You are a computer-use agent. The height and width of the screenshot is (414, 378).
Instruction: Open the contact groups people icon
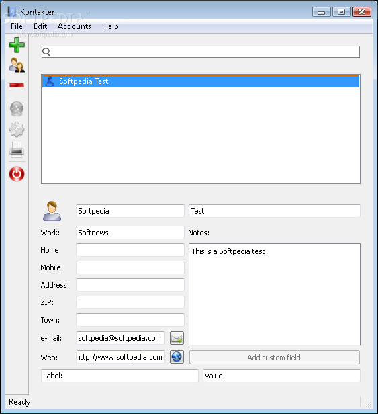(17, 65)
